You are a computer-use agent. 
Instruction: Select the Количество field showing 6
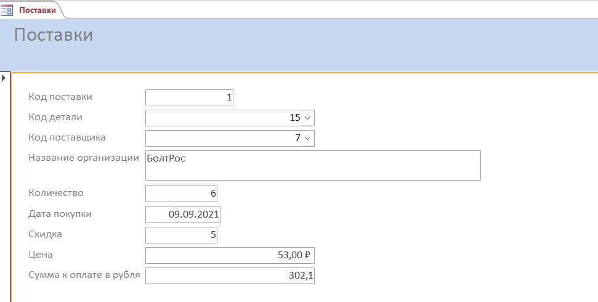click(181, 194)
